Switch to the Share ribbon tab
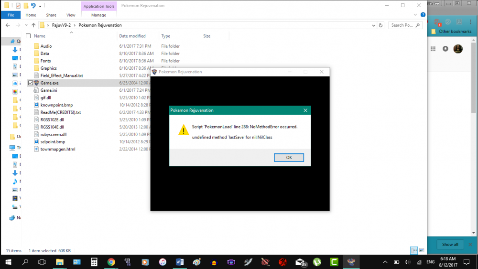This screenshot has height=269, width=478. (51, 15)
